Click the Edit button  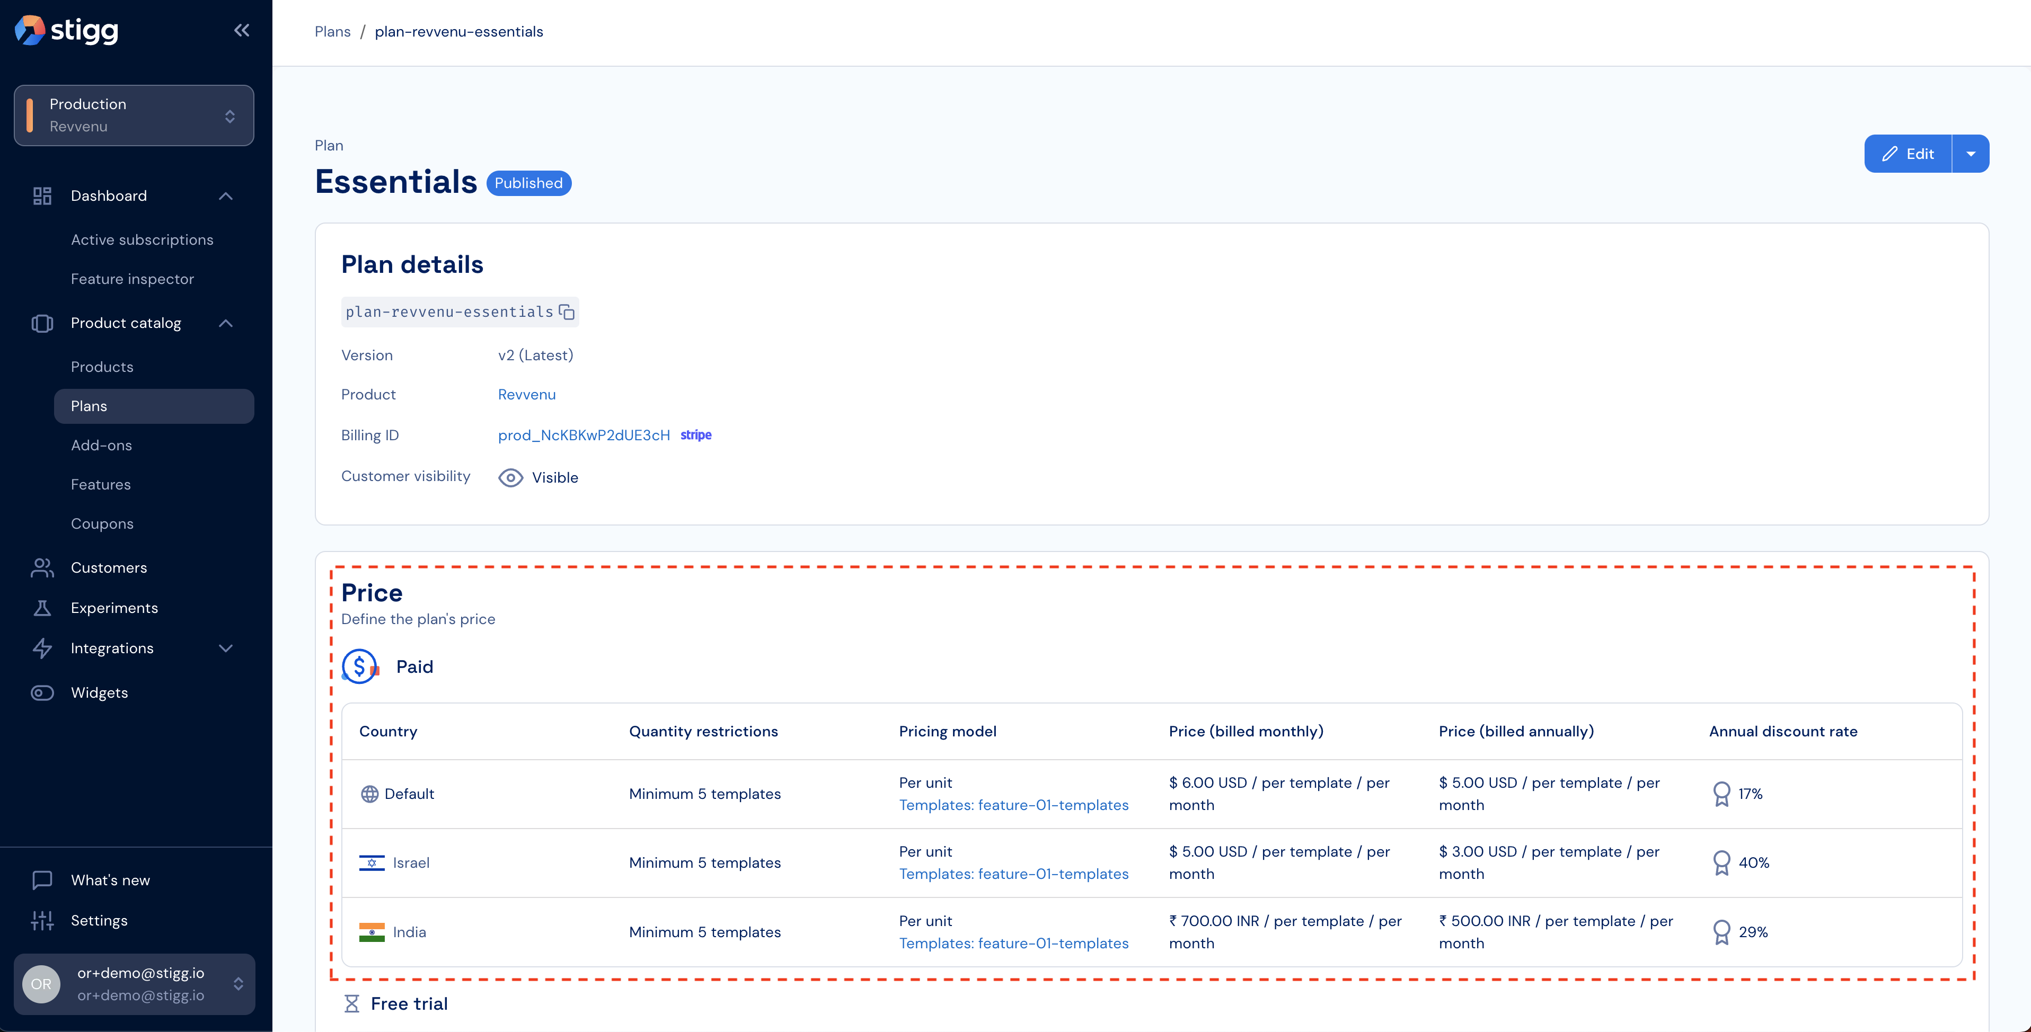[1908, 154]
